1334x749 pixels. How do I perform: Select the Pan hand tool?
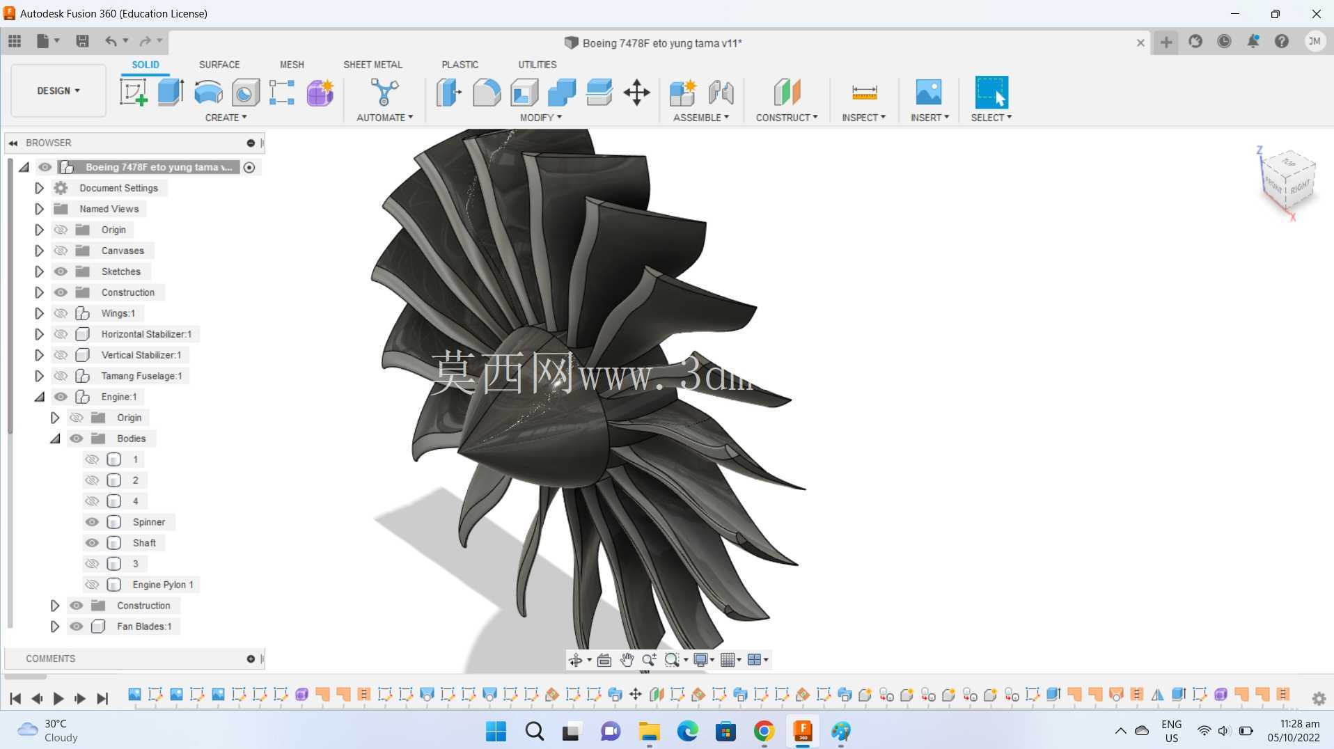(x=627, y=660)
